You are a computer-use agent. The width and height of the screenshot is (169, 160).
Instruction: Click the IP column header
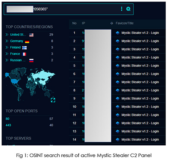pyautogui.click(x=84, y=23)
